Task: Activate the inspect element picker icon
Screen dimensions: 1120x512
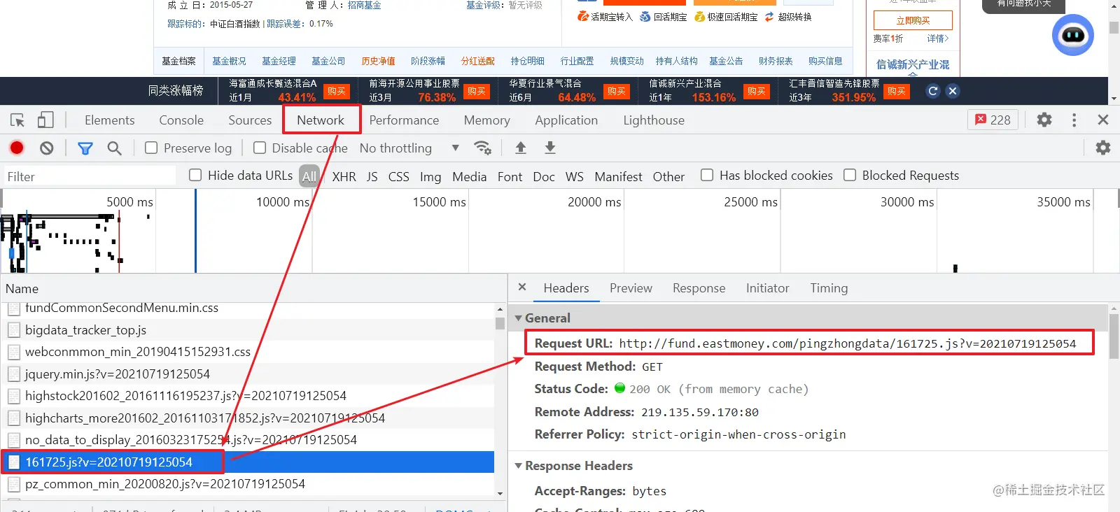Action: click(x=17, y=120)
